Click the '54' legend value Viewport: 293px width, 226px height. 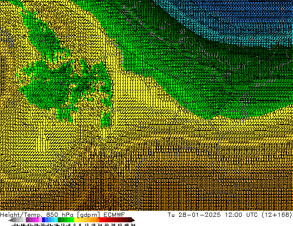coord(133,225)
